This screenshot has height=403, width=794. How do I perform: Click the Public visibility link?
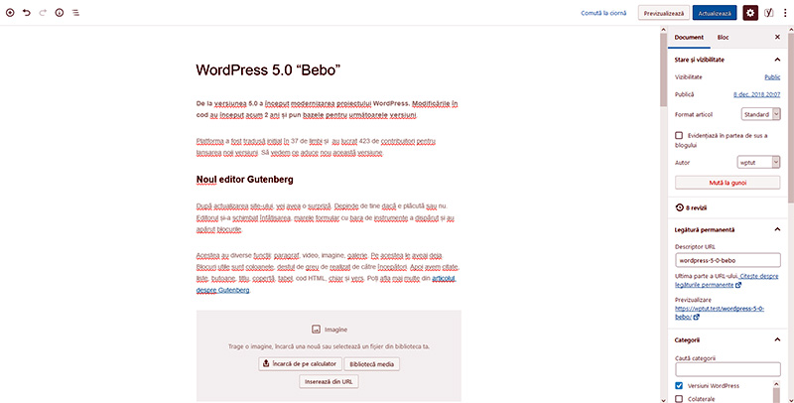pyautogui.click(x=772, y=77)
